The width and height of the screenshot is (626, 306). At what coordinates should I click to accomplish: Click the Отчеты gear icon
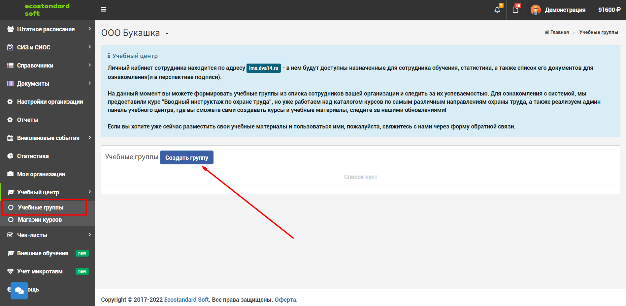click(10, 120)
